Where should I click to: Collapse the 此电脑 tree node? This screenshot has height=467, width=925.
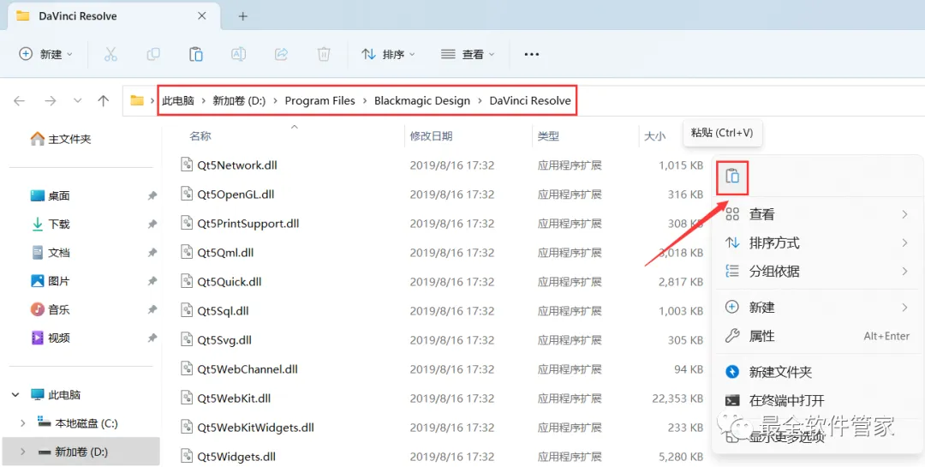pos(15,394)
